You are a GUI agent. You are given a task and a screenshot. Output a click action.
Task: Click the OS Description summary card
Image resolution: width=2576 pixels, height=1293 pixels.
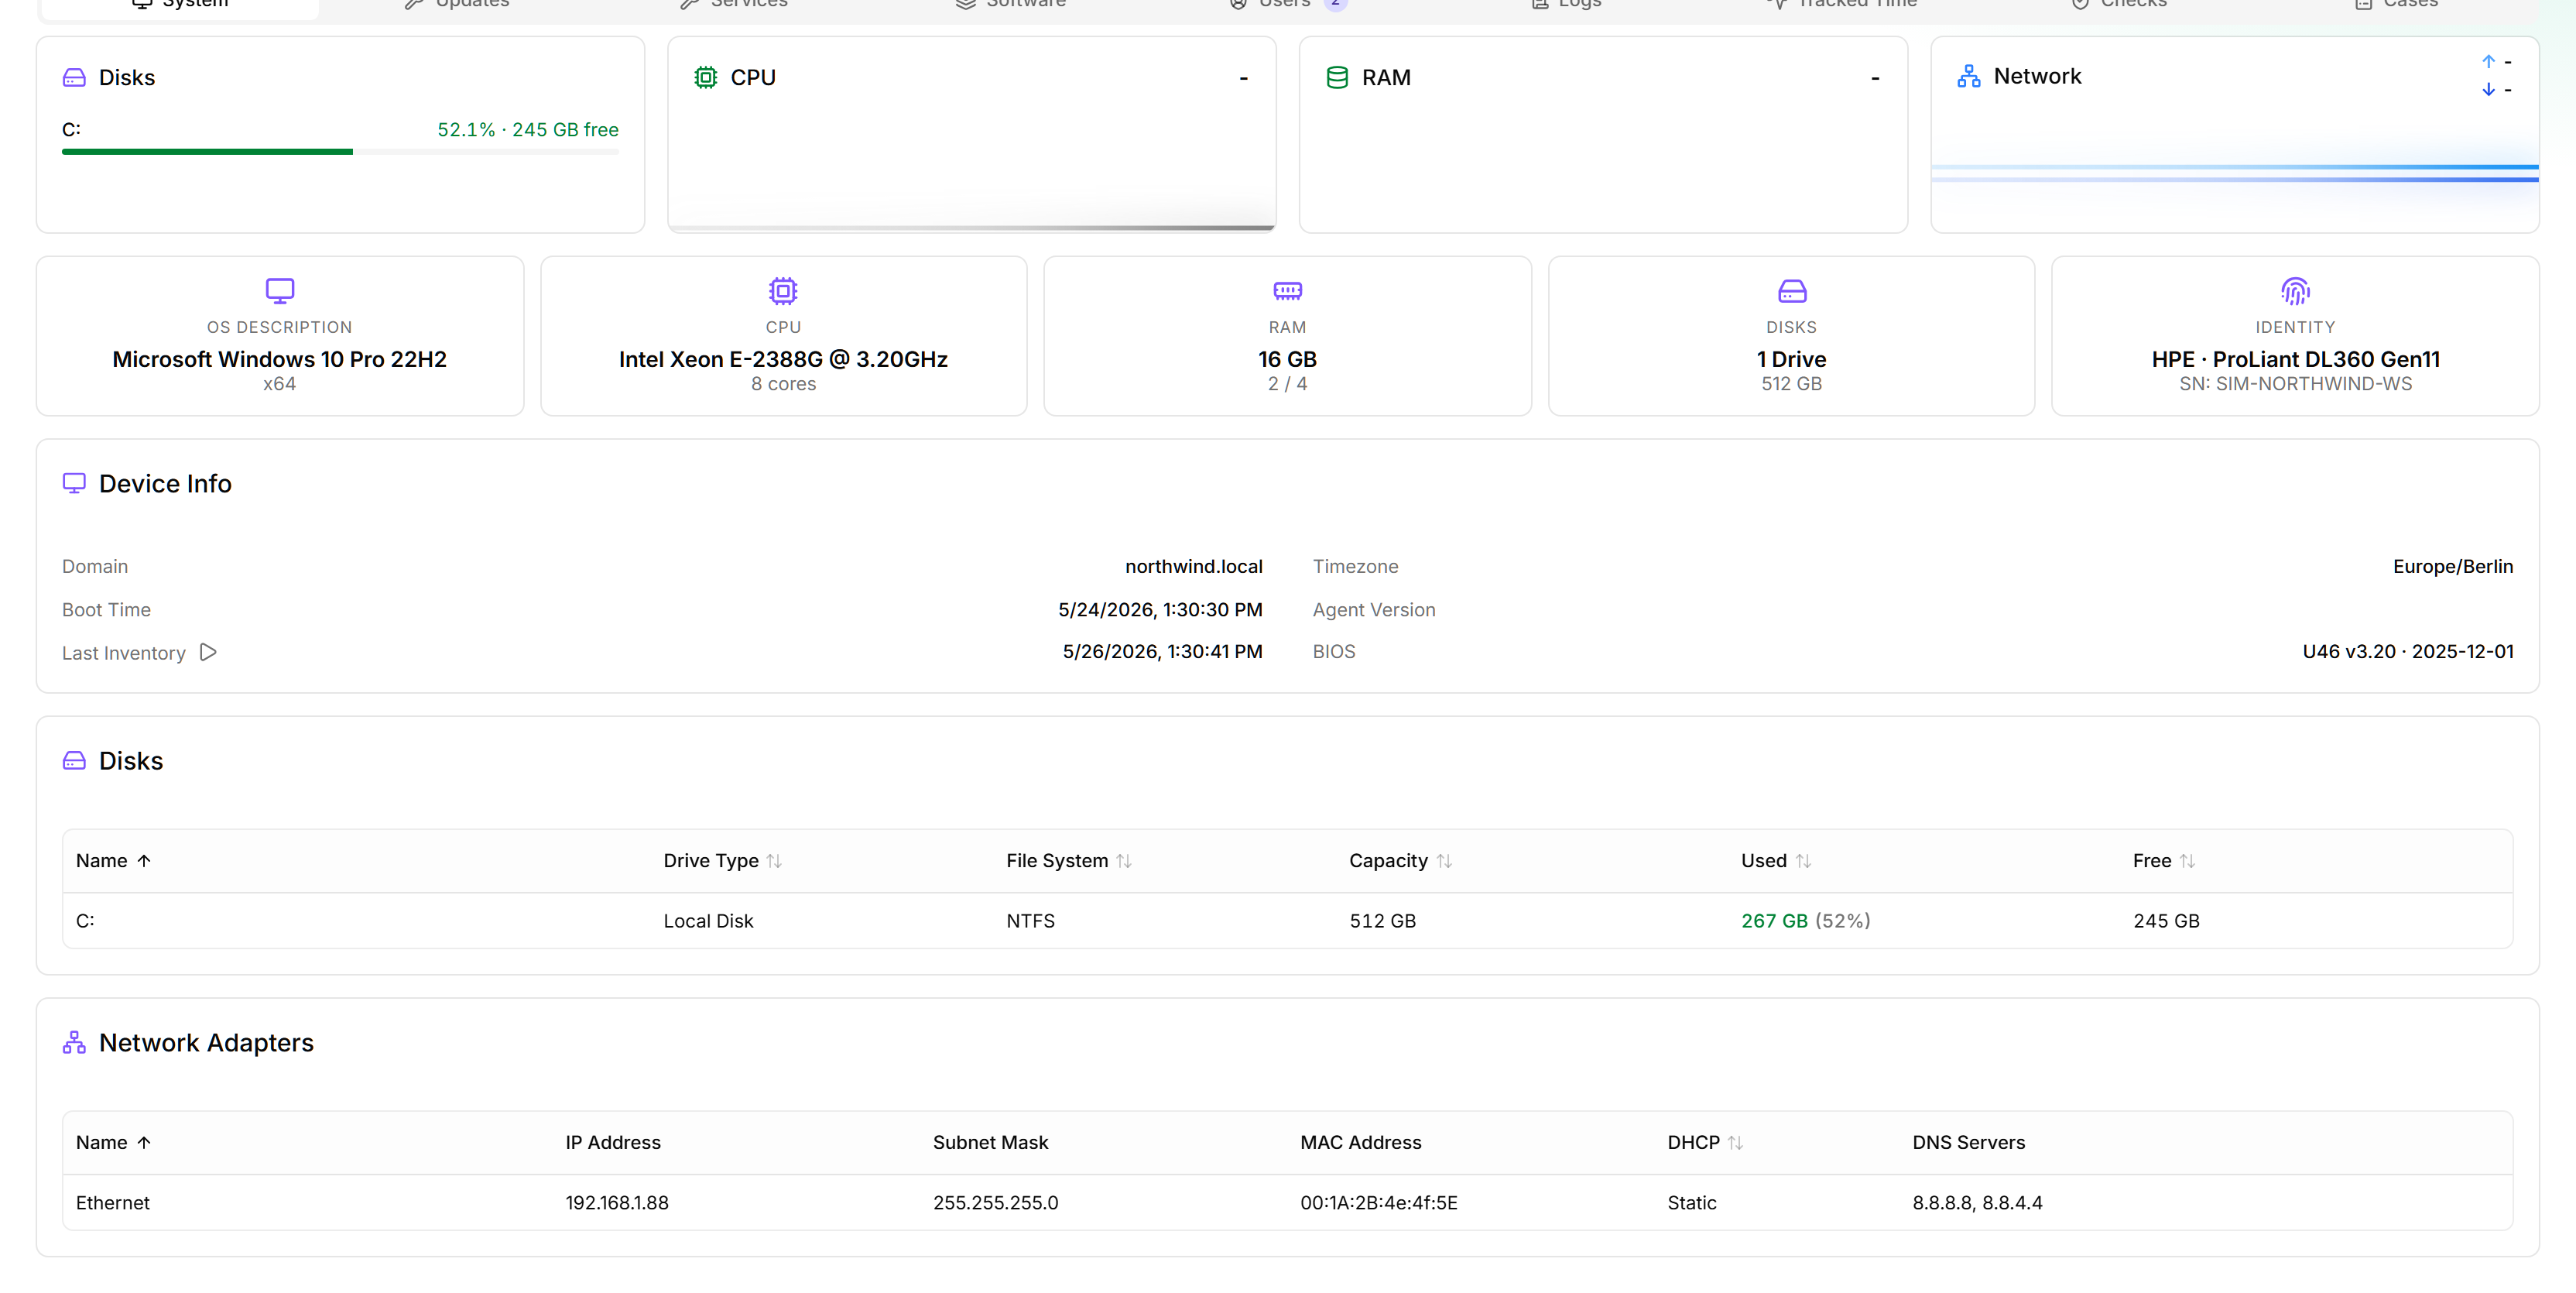pos(280,336)
